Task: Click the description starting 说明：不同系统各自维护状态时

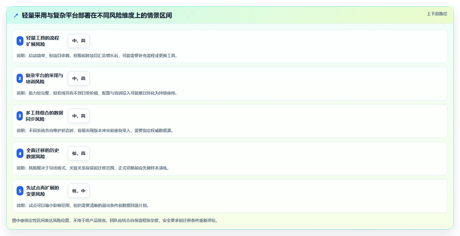Action: tap(95, 130)
